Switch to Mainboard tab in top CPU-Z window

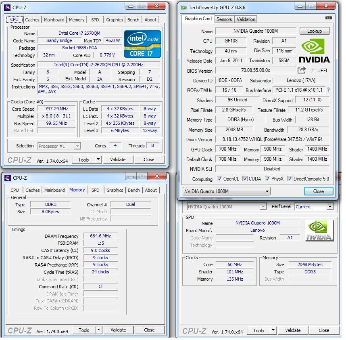(54, 20)
